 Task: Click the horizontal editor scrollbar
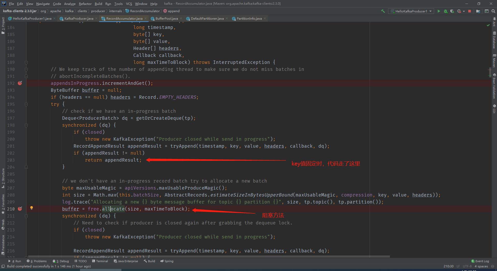[209, 257]
